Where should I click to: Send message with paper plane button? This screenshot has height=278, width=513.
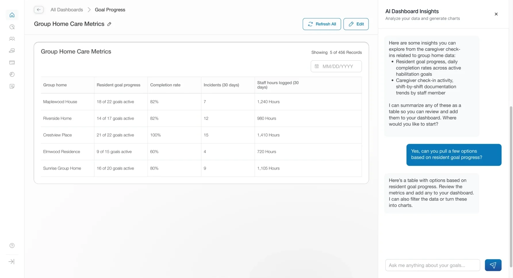[493, 265]
